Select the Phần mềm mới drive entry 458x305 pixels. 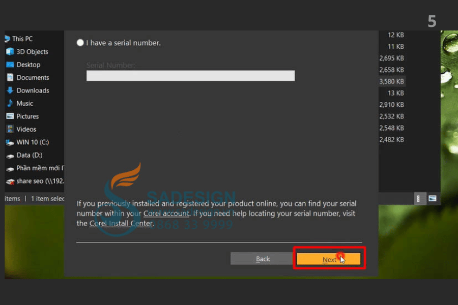pos(38,168)
